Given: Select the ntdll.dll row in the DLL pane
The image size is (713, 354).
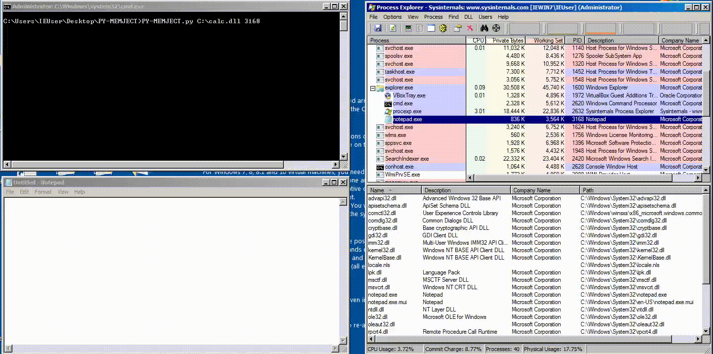Looking at the screenshot, I should point(535,310).
